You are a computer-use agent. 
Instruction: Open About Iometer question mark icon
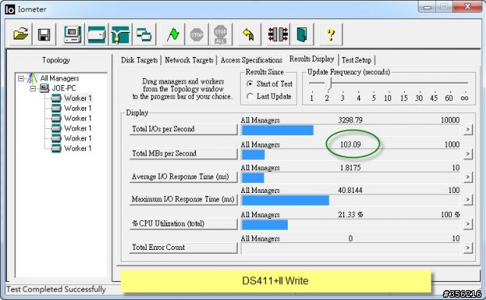(331, 34)
